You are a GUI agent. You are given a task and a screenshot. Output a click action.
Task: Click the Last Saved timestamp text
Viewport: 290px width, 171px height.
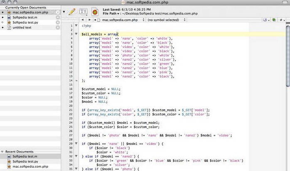[x=127, y=10]
